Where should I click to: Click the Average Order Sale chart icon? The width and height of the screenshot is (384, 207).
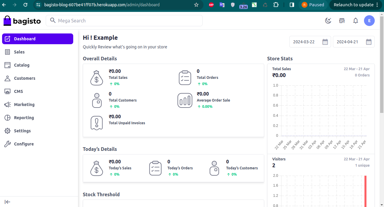185,100
